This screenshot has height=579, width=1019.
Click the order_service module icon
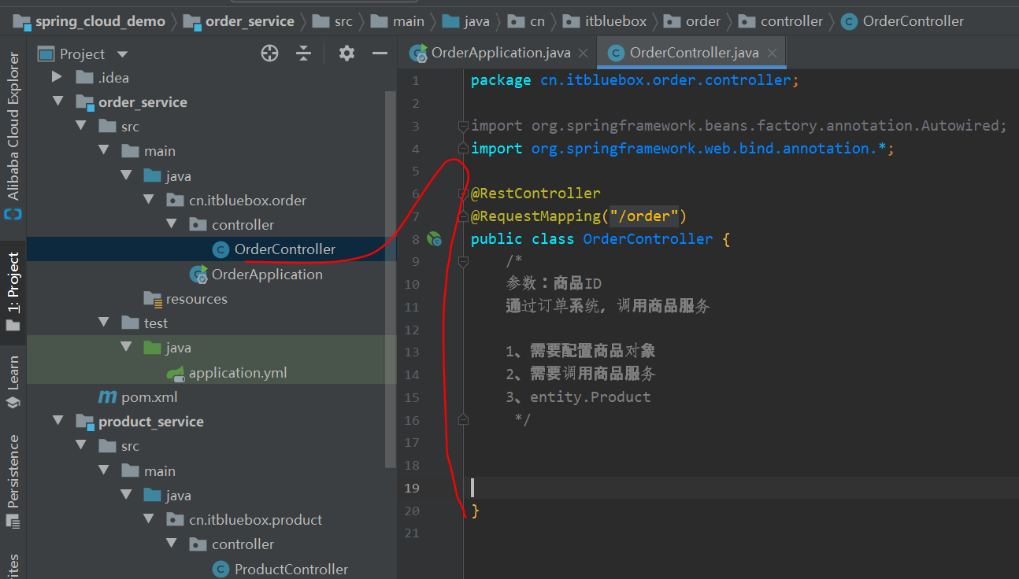click(85, 102)
